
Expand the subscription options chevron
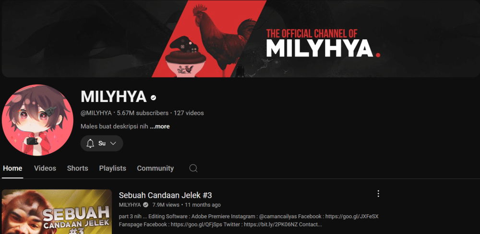coord(113,144)
